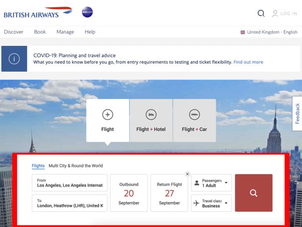
Task: Click the travel class plane icon
Action: point(196,203)
